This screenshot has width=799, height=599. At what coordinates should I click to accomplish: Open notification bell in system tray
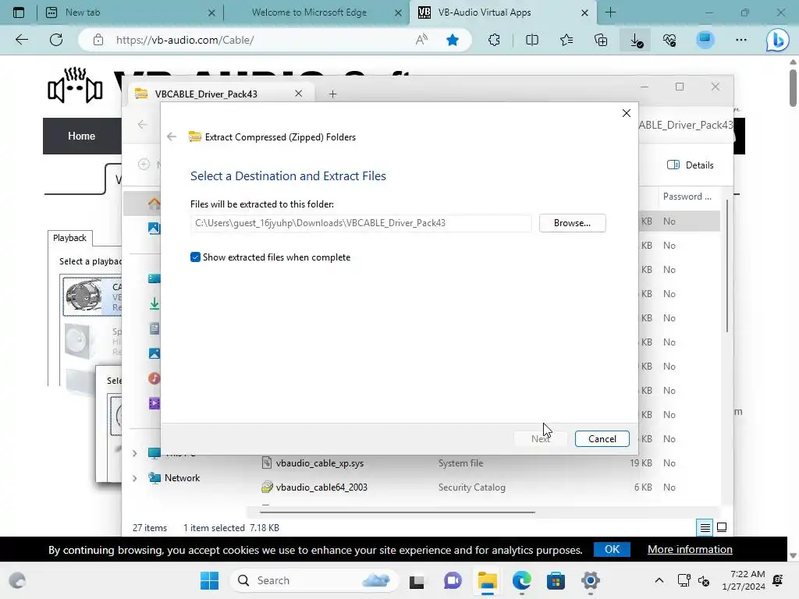(x=778, y=580)
